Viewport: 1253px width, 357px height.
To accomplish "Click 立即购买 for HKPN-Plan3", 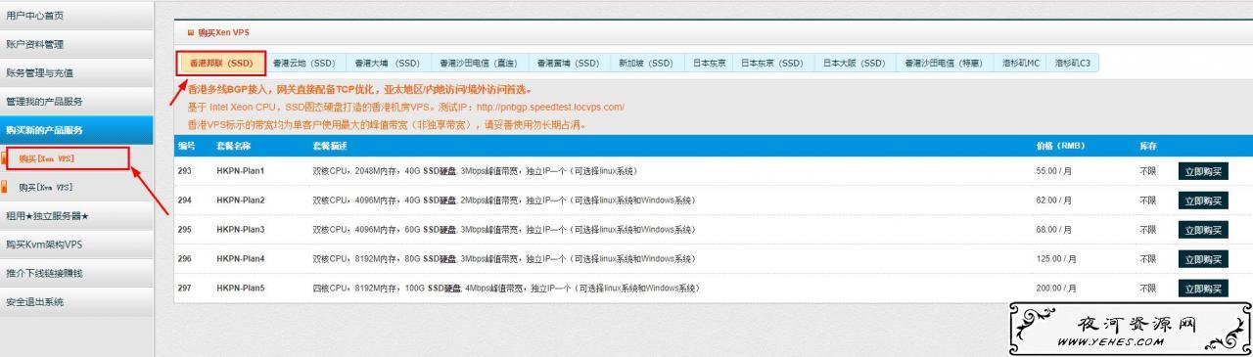I will click(x=1203, y=230).
